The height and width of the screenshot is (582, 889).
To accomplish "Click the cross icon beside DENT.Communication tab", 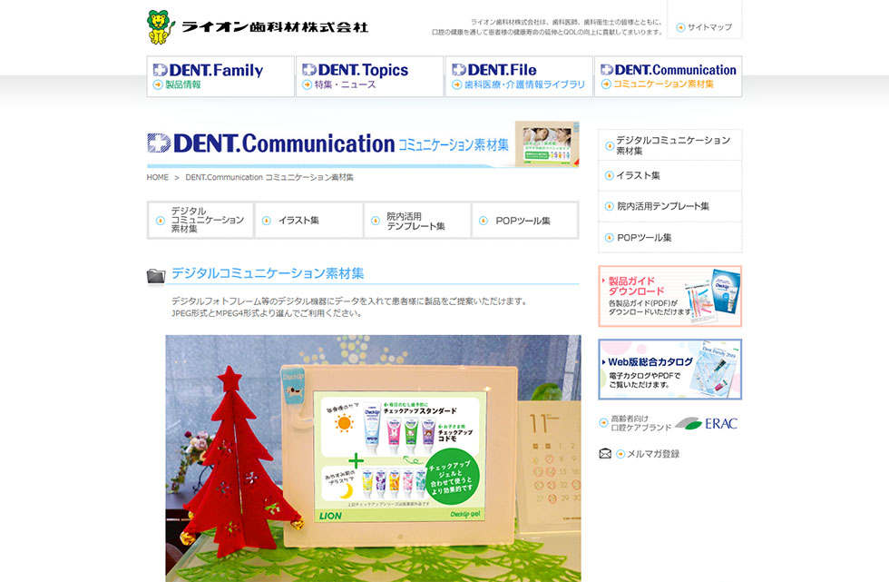I will [607, 69].
